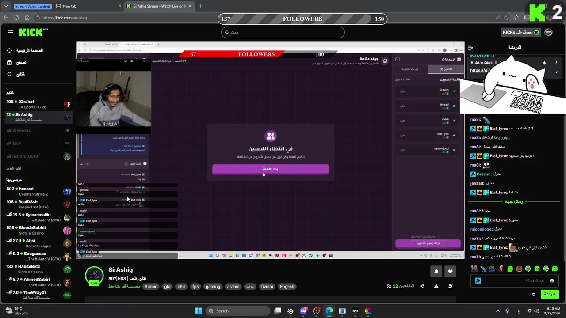Open TheWitty21 recommended channel

(x=38, y=295)
